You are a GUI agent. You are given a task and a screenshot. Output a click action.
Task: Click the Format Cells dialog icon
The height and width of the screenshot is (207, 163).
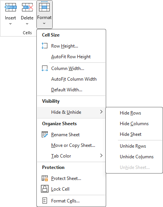pyautogui.click(x=45, y=201)
